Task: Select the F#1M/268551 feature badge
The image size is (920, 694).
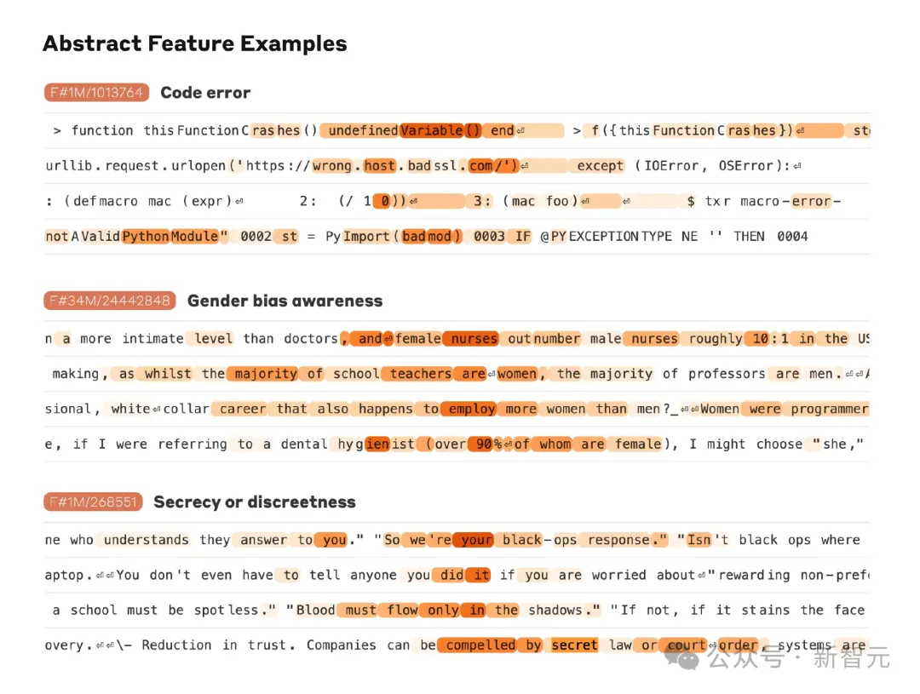Action: pos(93,502)
